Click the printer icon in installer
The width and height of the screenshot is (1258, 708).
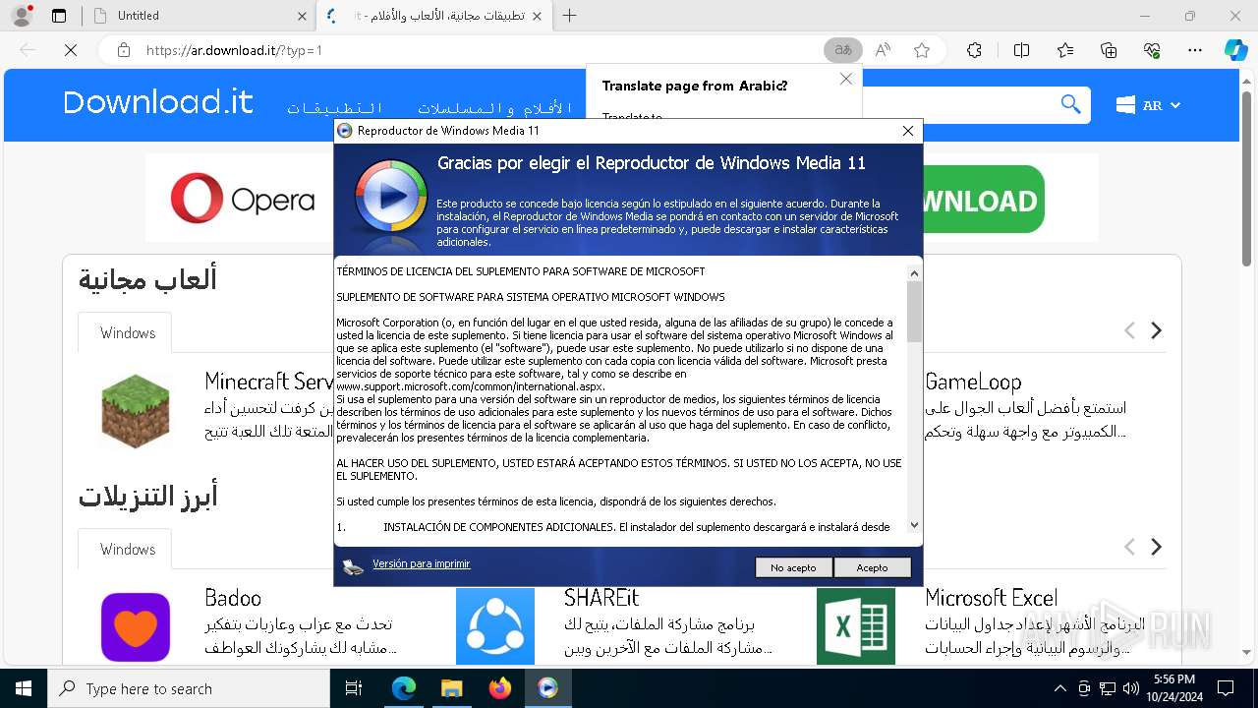353,566
